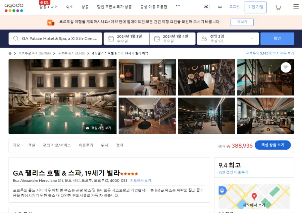Open the main pool courtyard photo
The width and height of the screenshot is (302, 213).
(x=62, y=96)
